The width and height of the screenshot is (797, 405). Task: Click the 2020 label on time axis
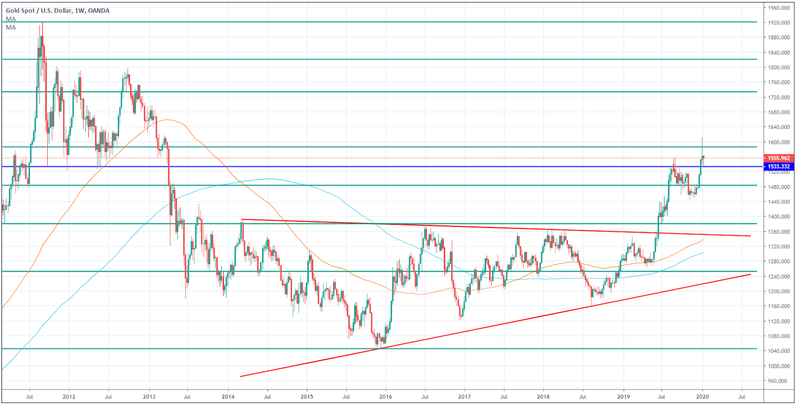[x=702, y=397]
